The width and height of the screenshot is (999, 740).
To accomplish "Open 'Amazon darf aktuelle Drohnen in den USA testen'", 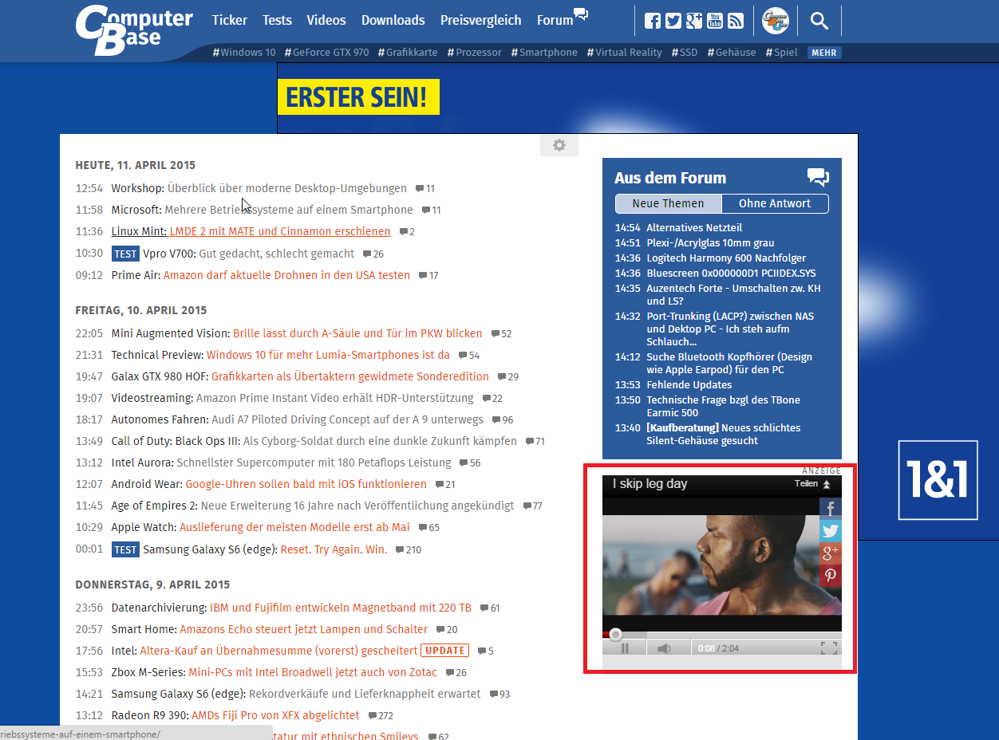I will [x=286, y=276].
